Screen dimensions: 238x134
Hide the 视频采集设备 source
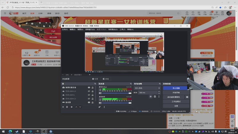[x=89, y=88]
